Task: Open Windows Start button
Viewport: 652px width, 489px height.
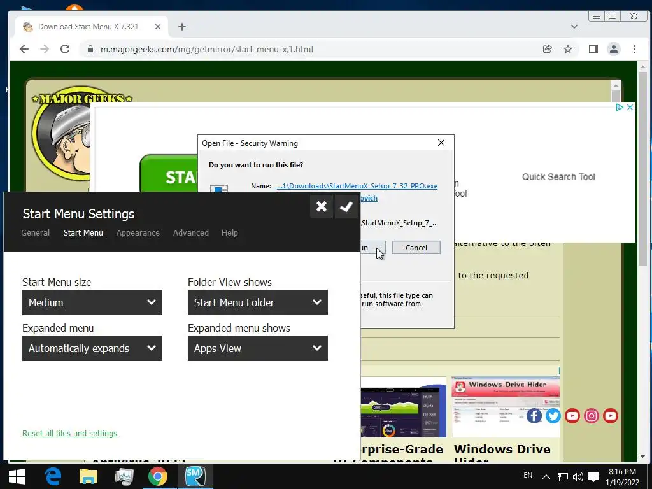Action: [x=17, y=476]
